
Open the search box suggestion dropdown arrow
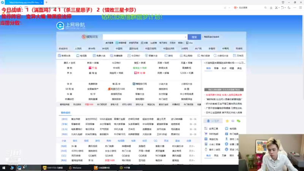pos(185,37)
